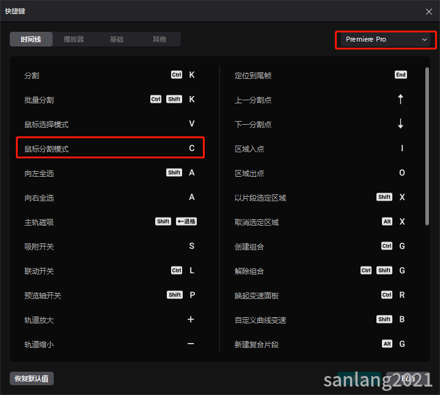
Task: Click the 预览轴开关 entry
Action: 110,295
